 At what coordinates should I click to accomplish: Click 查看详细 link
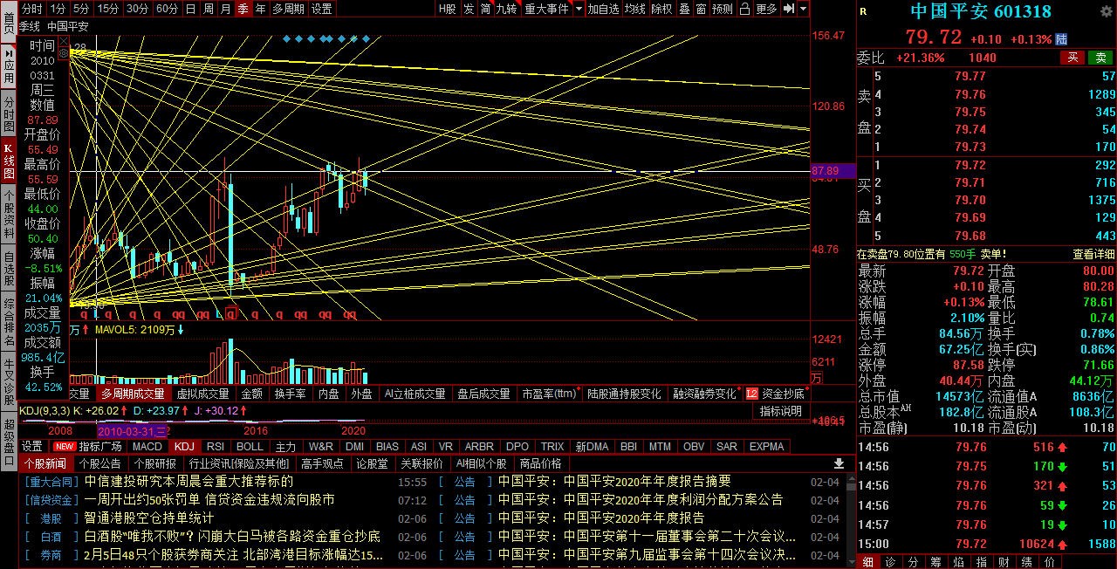1093,254
